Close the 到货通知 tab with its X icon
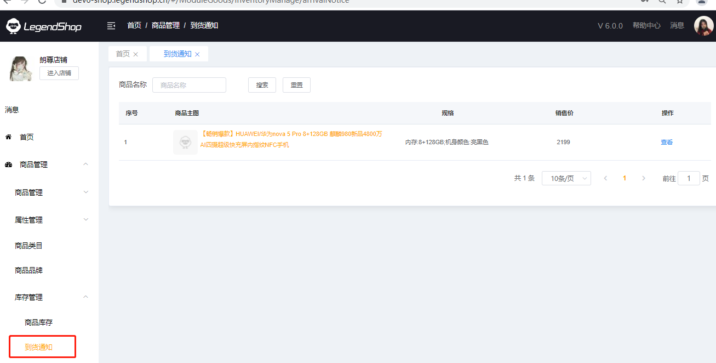This screenshot has height=363, width=716. [197, 54]
